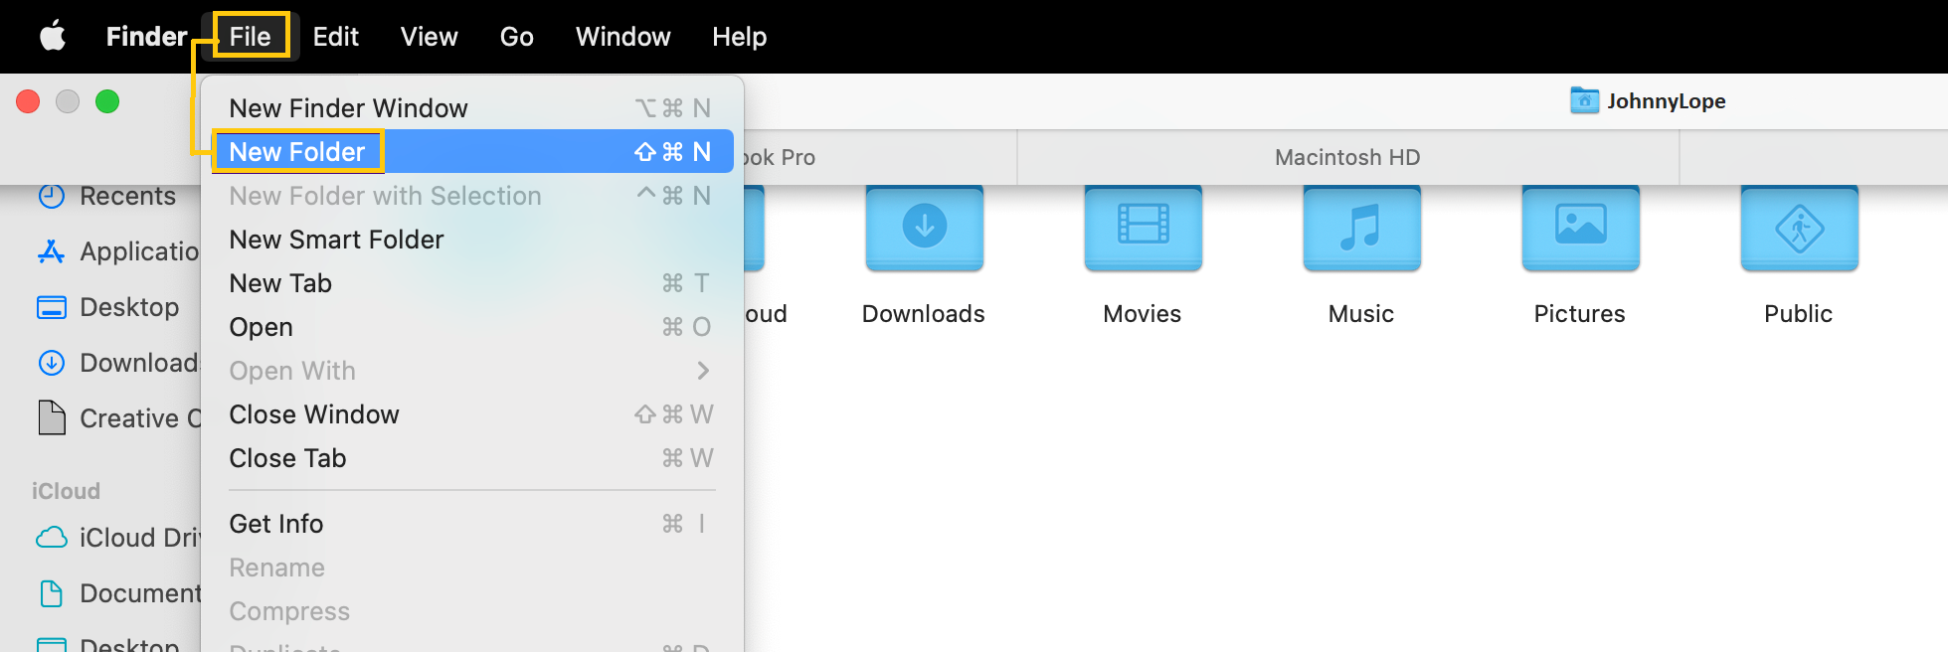Open the Movies folder icon

click(x=1144, y=229)
